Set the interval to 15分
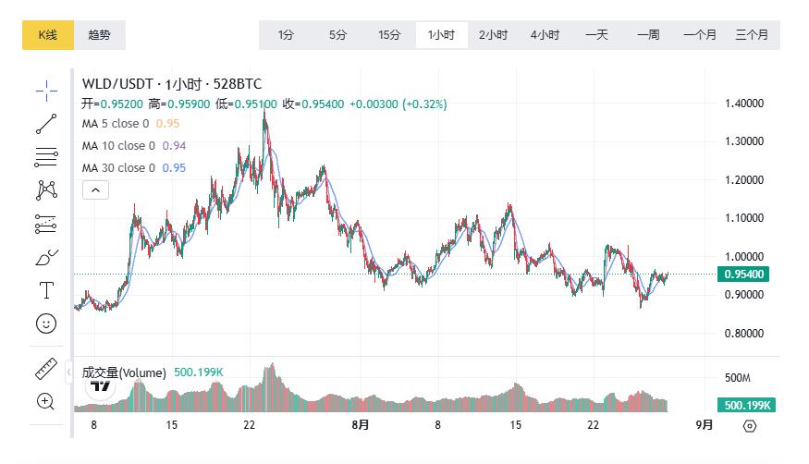Image resolution: width=809 pixels, height=464 pixels. pyautogui.click(x=389, y=35)
